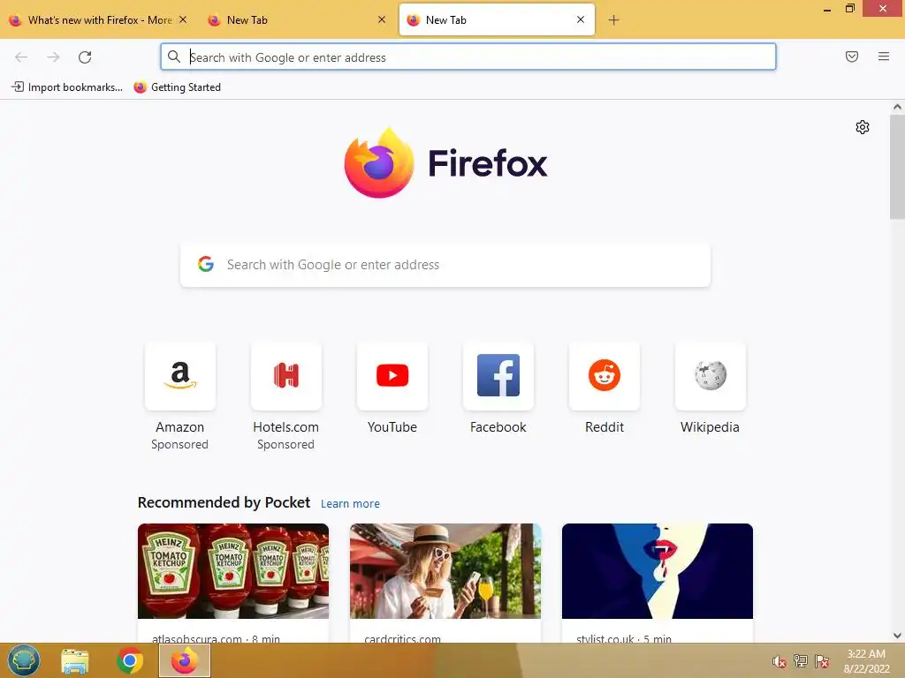Image resolution: width=905 pixels, height=678 pixels.
Task: Click the clock showing 3:22 AM
Action: (x=866, y=654)
